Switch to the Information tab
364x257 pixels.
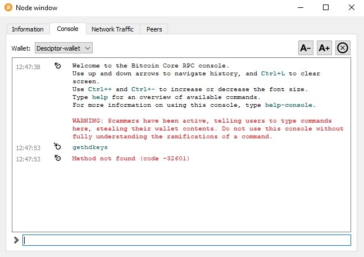pyautogui.click(x=28, y=29)
